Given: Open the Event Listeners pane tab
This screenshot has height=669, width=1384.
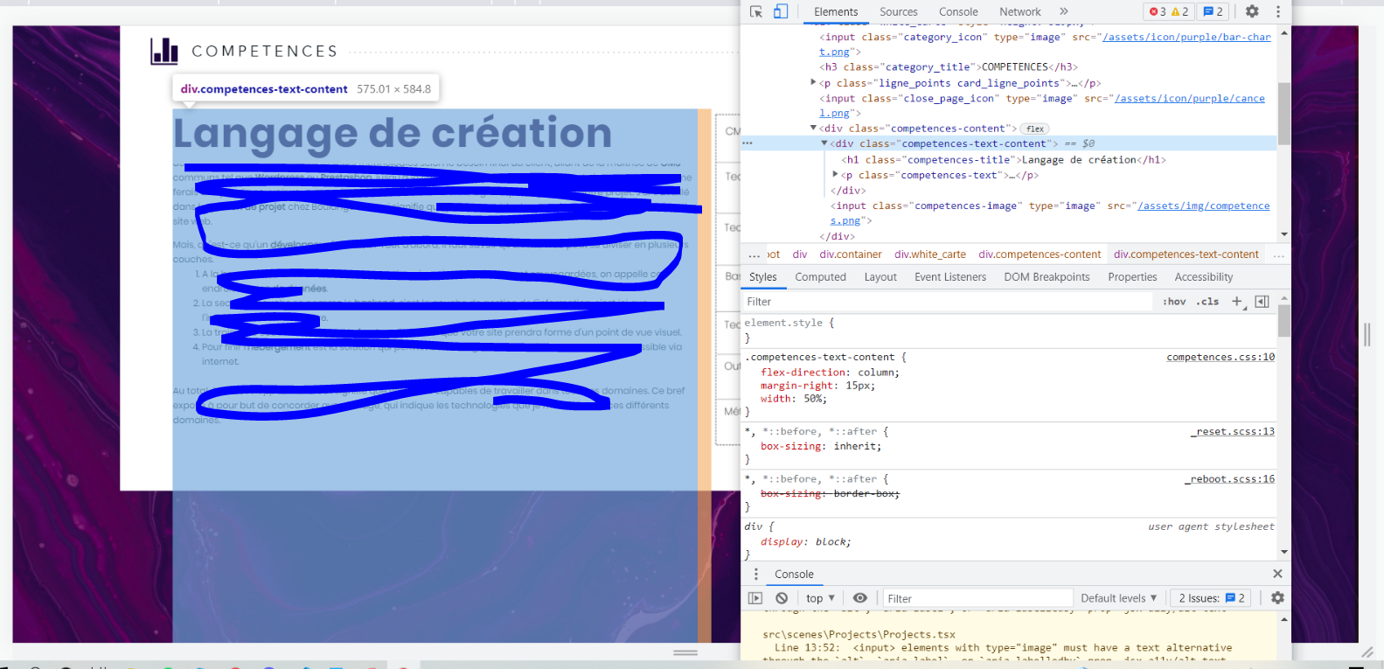Looking at the screenshot, I should point(950,277).
